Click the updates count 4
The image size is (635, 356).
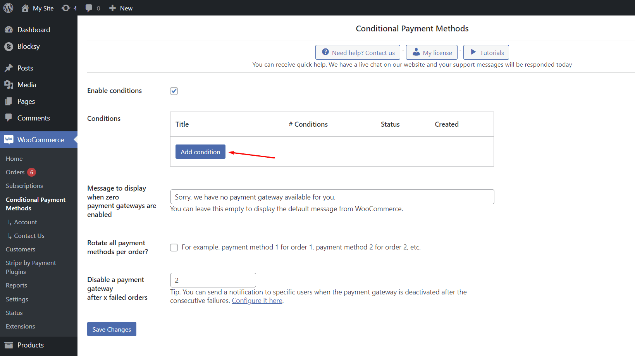click(x=75, y=8)
